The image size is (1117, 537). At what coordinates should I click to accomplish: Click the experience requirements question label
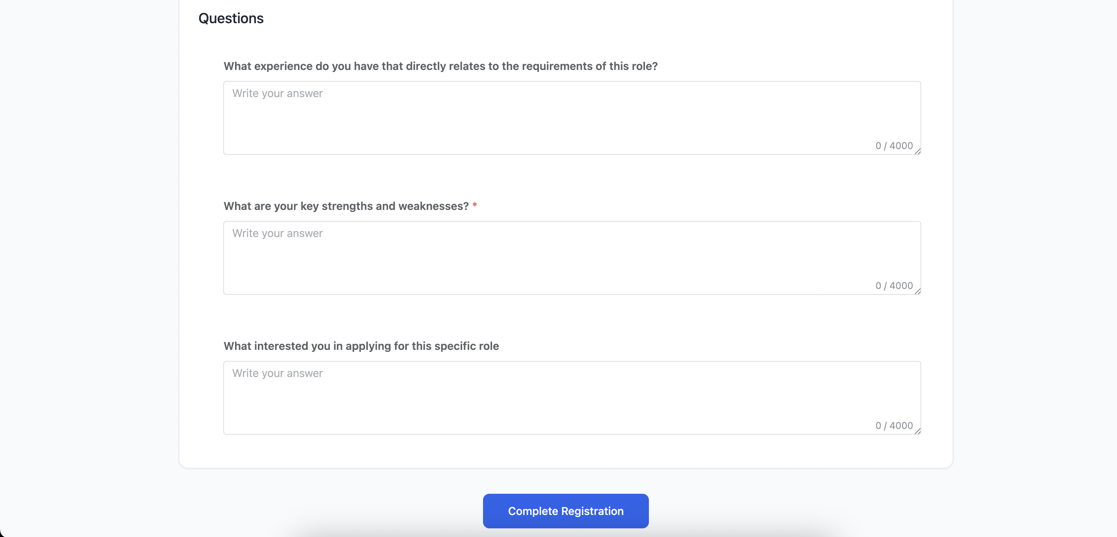point(440,66)
